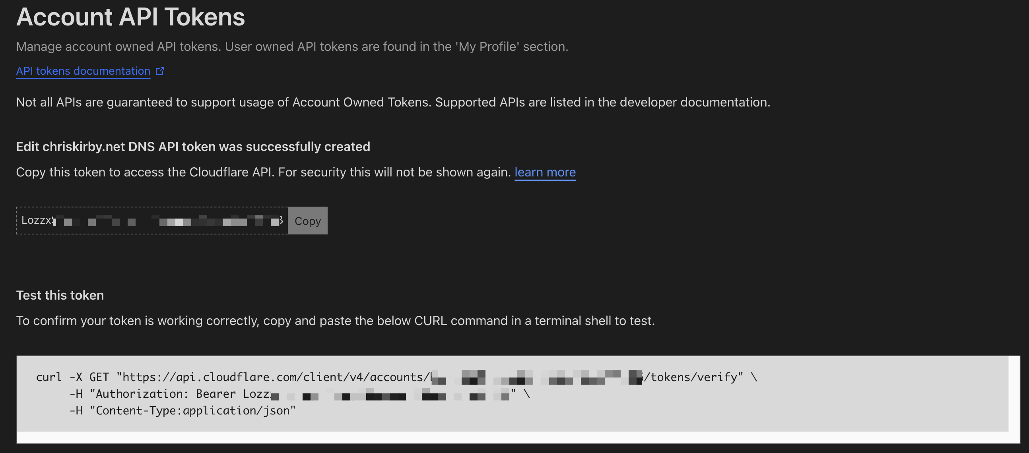Open the API tokens documentation link
This screenshot has width=1029, height=453.
83,71
